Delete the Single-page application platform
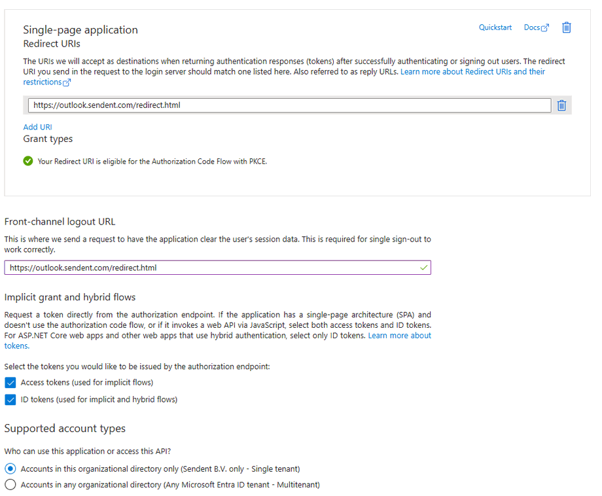Image resolution: width=602 pixels, height=496 pixels. [567, 27]
